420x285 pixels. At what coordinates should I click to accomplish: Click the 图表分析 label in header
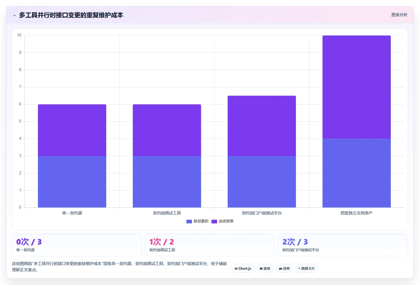(399, 15)
